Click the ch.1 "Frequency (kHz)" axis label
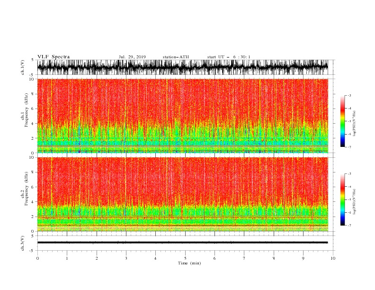 point(27,110)
